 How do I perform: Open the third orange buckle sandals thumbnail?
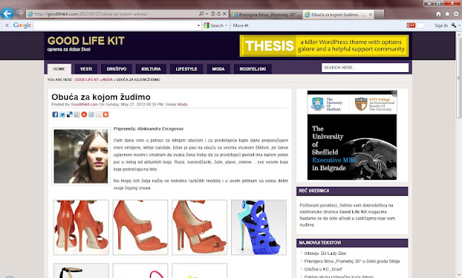199,227
